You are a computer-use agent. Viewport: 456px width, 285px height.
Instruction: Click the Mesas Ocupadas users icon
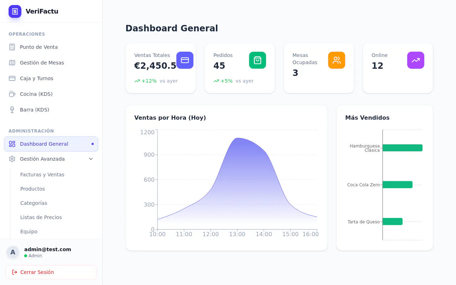click(337, 60)
